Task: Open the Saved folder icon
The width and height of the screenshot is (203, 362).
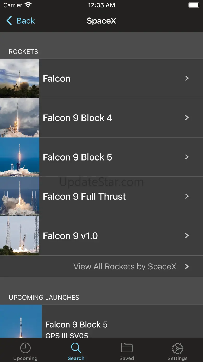Action: (127, 348)
